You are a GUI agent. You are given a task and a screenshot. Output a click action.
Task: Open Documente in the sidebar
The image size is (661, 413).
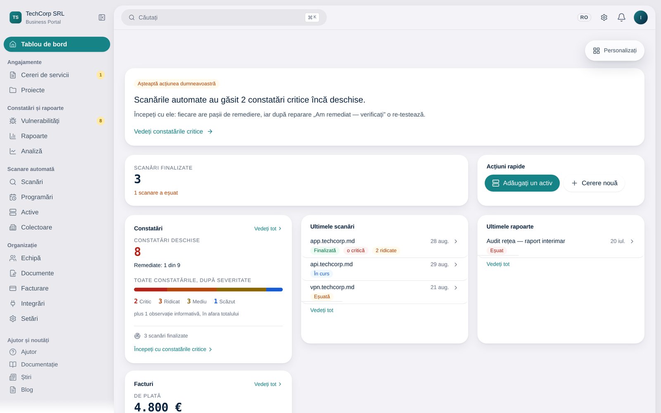tap(57, 273)
